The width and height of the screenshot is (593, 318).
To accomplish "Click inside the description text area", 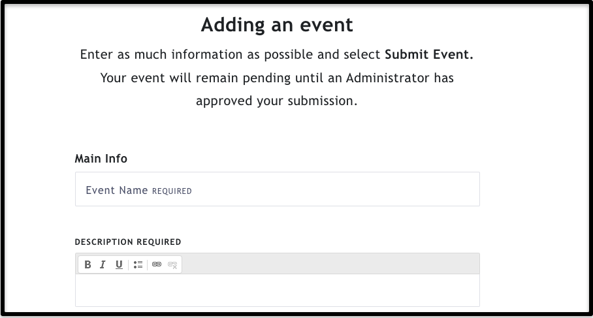I will [277, 290].
